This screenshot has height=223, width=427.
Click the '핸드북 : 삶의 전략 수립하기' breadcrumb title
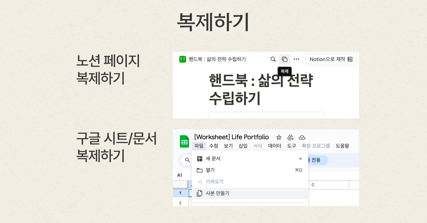coord(217,59)
